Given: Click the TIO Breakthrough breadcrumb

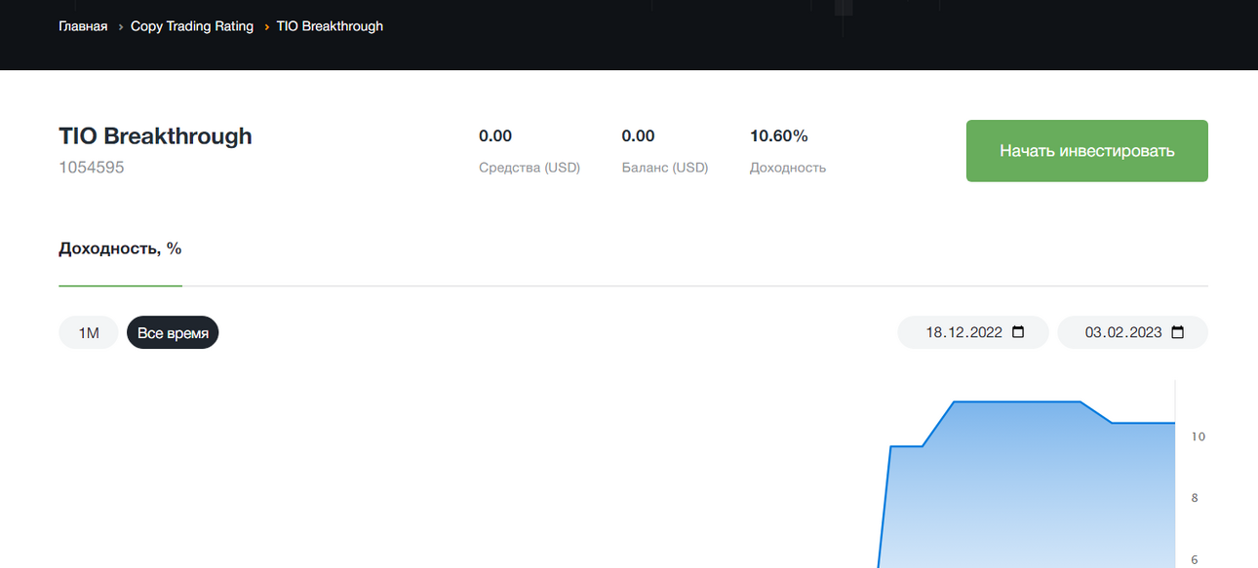Looking at the screenshot, I should (x=330, y=26).
